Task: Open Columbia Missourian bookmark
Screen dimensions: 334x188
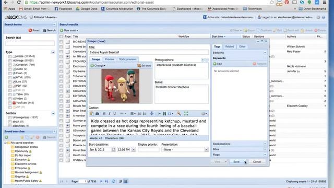Action: point(117,9)
